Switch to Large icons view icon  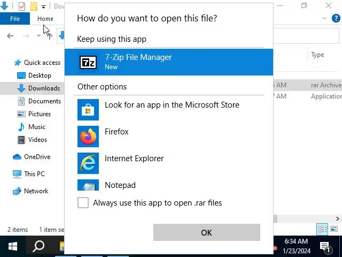pyautogui.click(x=334, y=229)
